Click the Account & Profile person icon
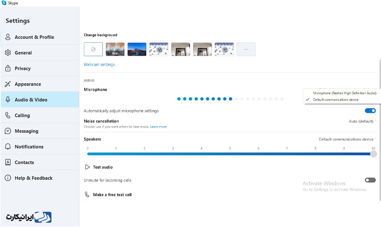The image size is (381, 227). point(8,37)
